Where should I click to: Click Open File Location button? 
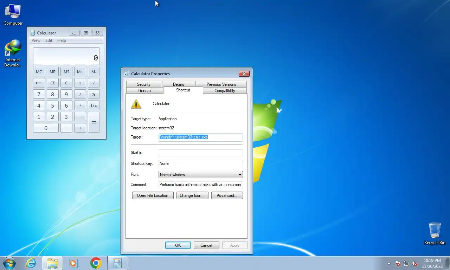153,195
